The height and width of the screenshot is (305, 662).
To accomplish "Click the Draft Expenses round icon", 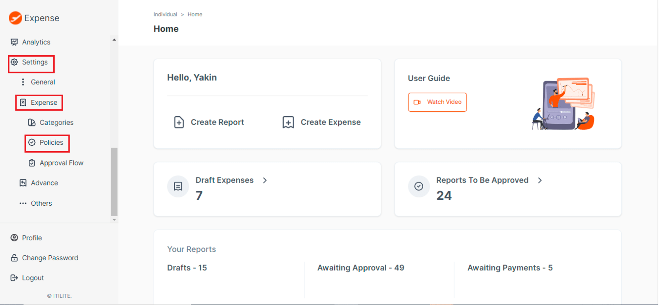I will point(178,186).
